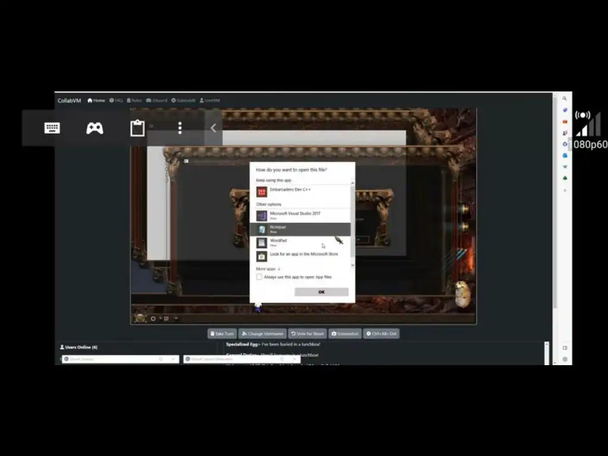Click the task view icon in VM taskbar
Screen dimensions: 608x456
coord(166,319)
